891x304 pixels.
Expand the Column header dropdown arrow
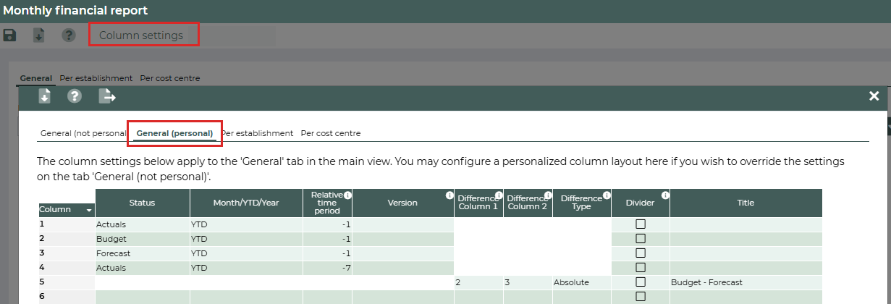click(x=89, y=210)
